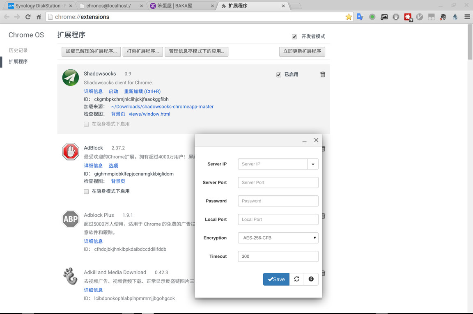Enable AdBlock in incognito mode checkbox
This screenshot has height=314, width=473.
click(x=86, y=191)
